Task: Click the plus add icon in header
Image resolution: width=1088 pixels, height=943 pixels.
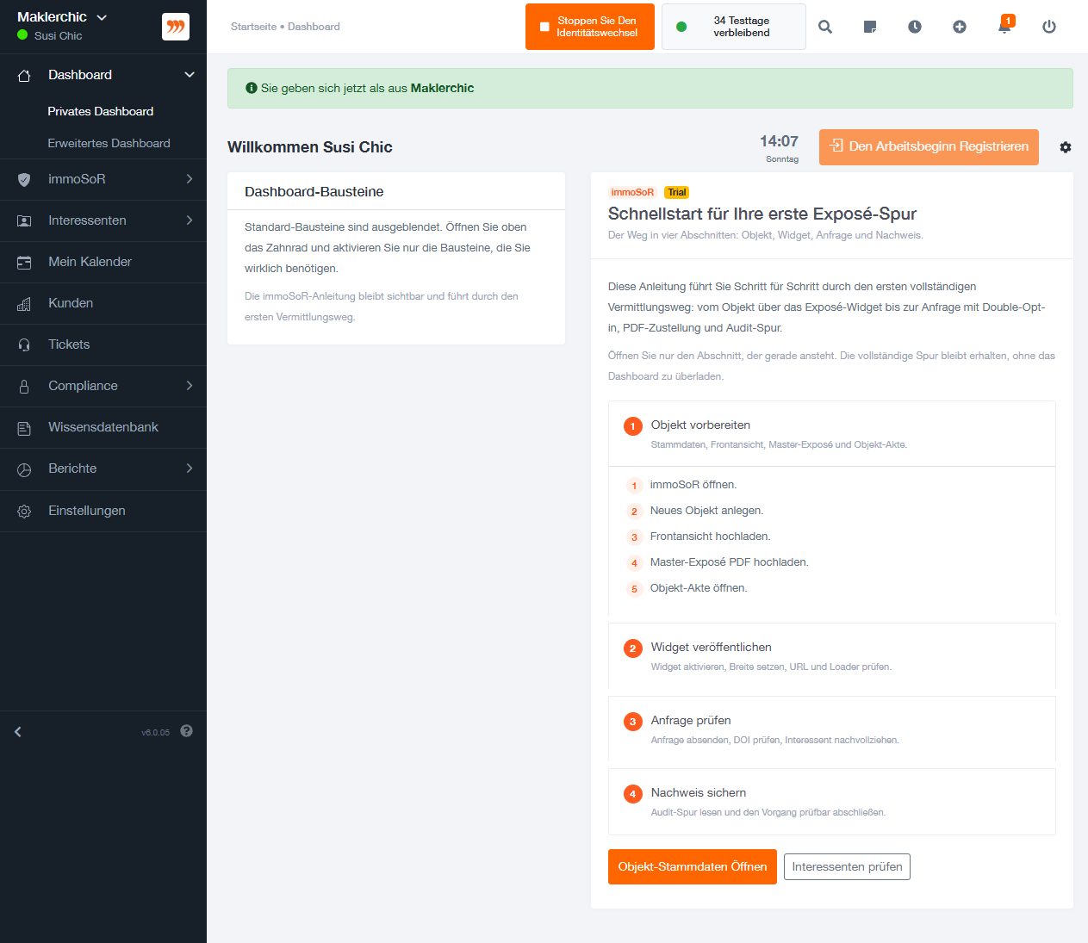Action: 960,27
